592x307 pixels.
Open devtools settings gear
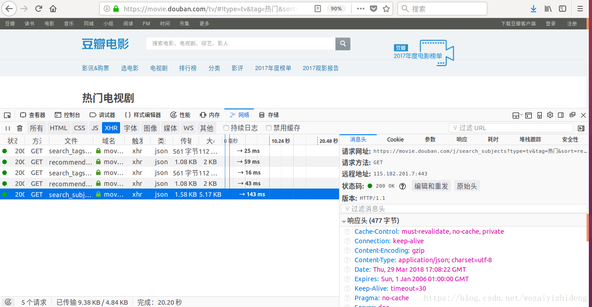pos(550,115)
